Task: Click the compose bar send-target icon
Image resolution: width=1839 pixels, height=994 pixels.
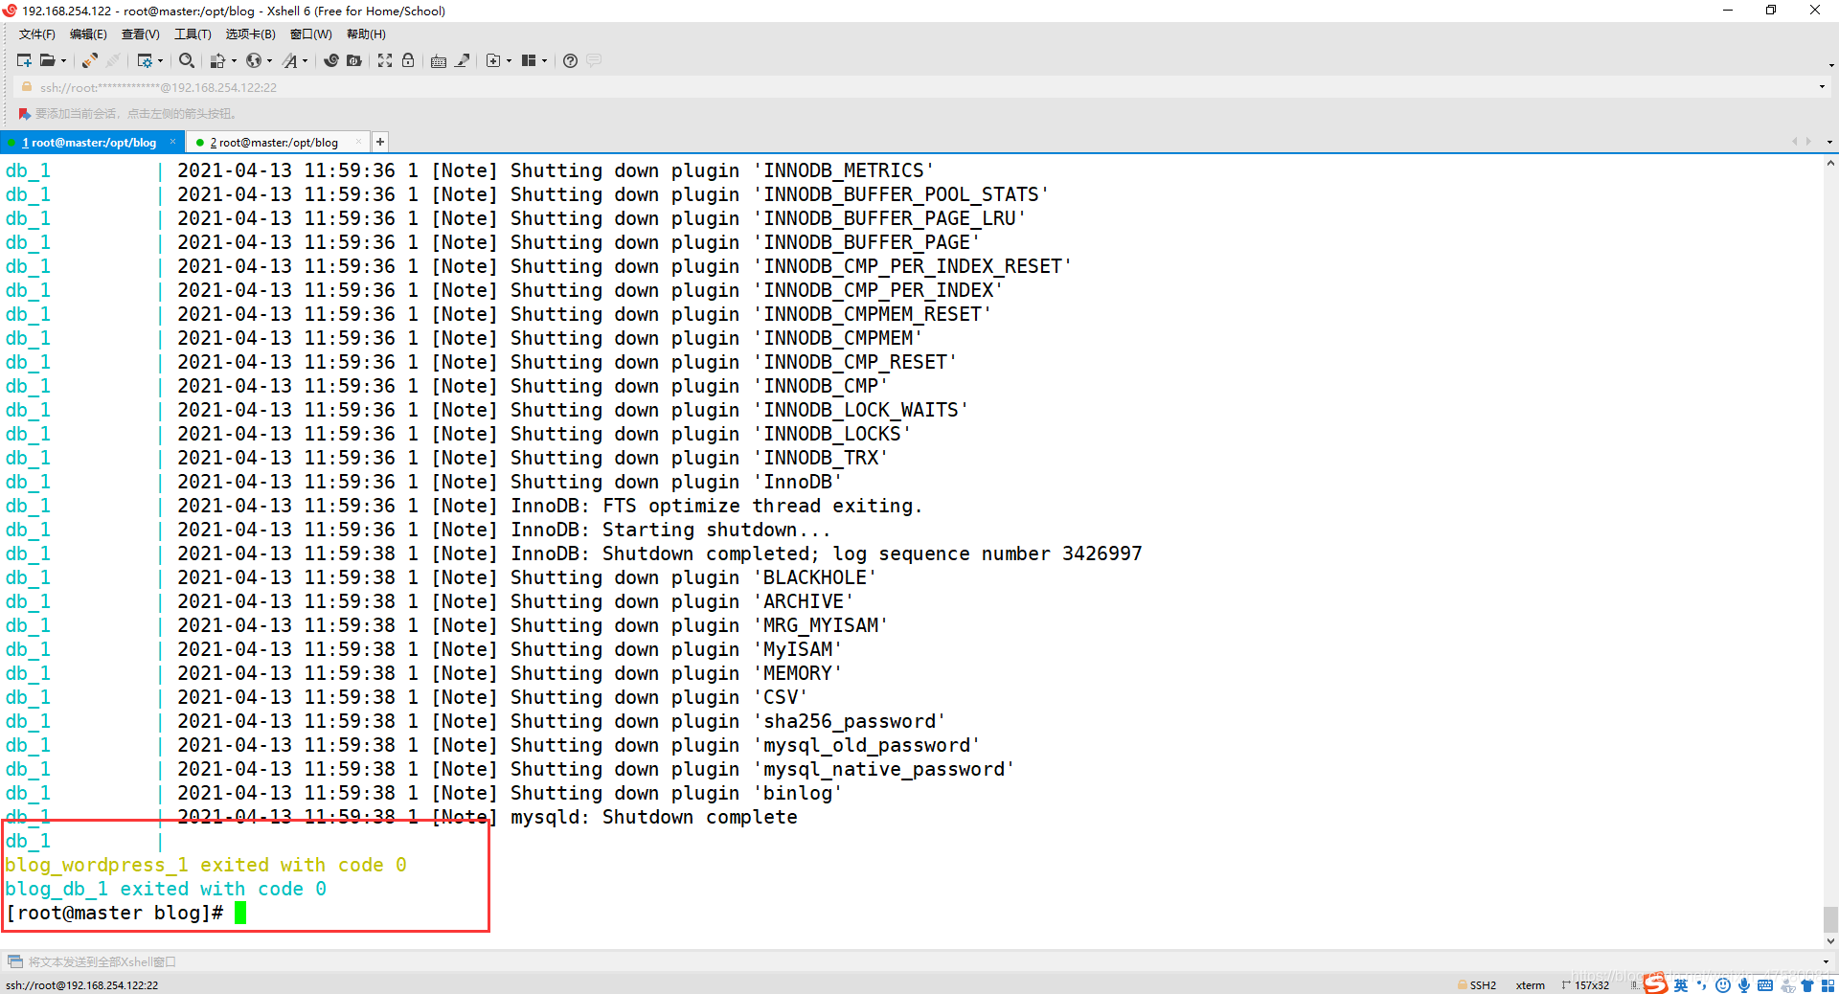Action: [15, 961]
